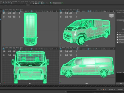Toggle grid display in side viewport
Screen dimensions: 124x93
click(x=77, y=49)
